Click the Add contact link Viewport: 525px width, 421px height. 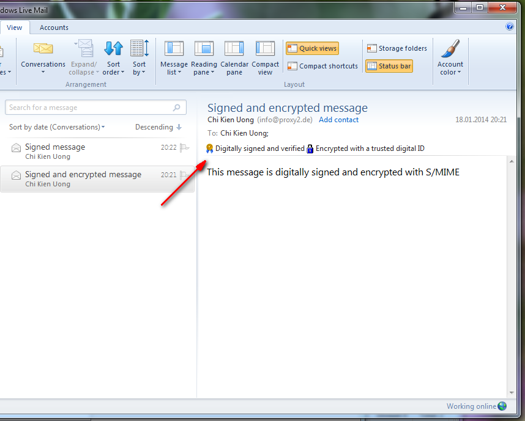pos(338,120)
